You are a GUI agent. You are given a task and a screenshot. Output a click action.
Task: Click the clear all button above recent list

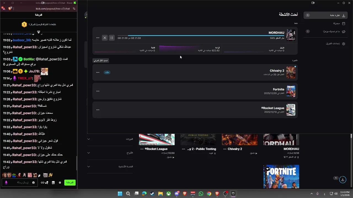pyautogui.click(x=101, y=61)
